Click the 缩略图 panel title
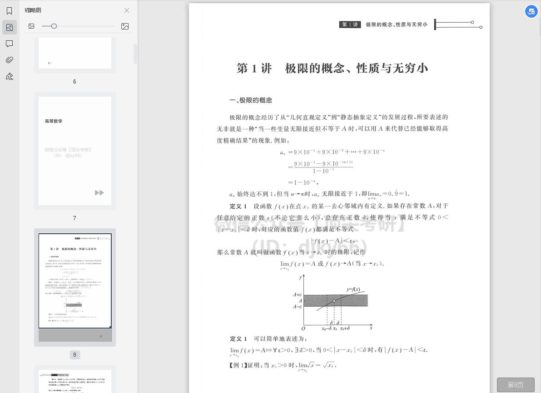541x393 pixels. point(33,10)
